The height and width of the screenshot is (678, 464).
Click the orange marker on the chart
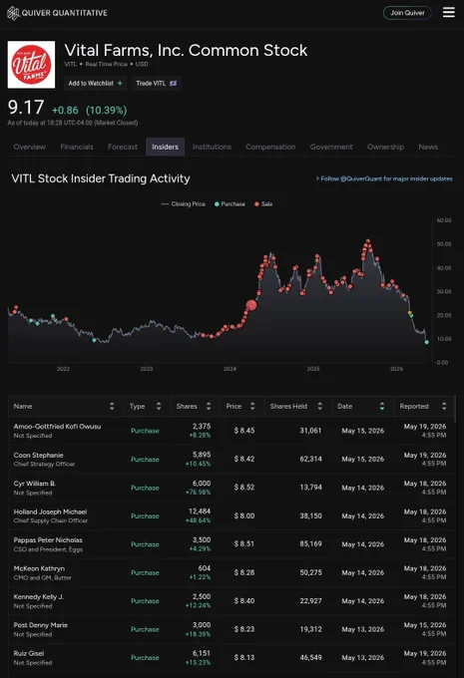pos(409,313)
